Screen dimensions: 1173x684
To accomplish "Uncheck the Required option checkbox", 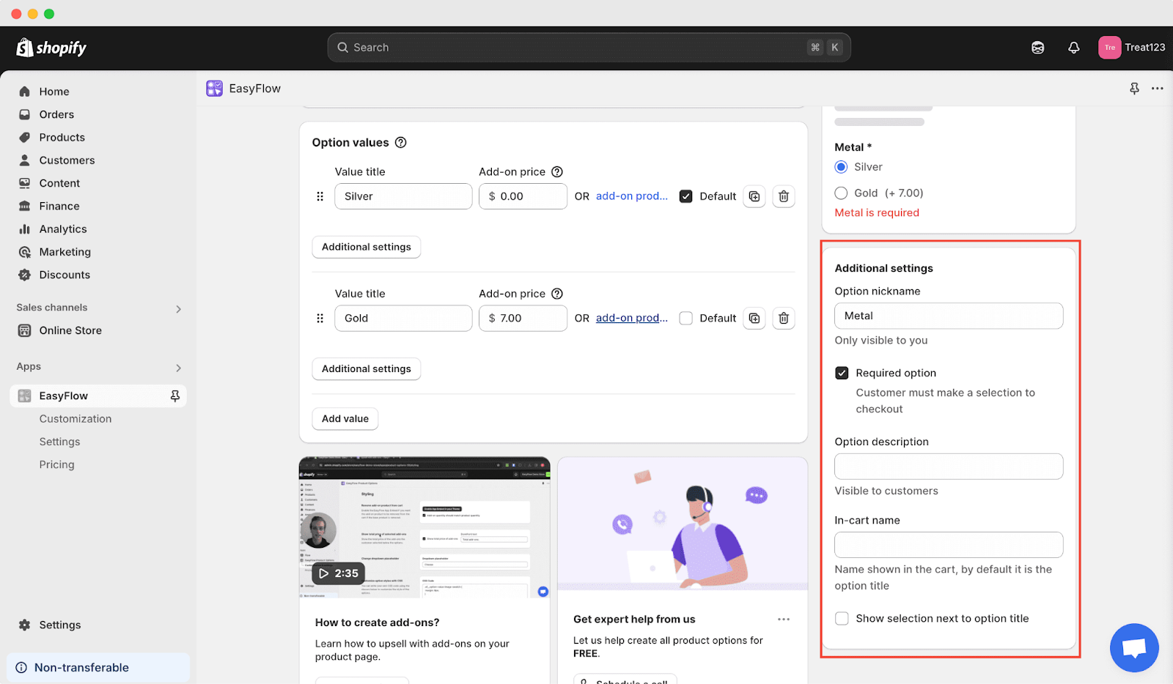I will (x=842, y=373).
